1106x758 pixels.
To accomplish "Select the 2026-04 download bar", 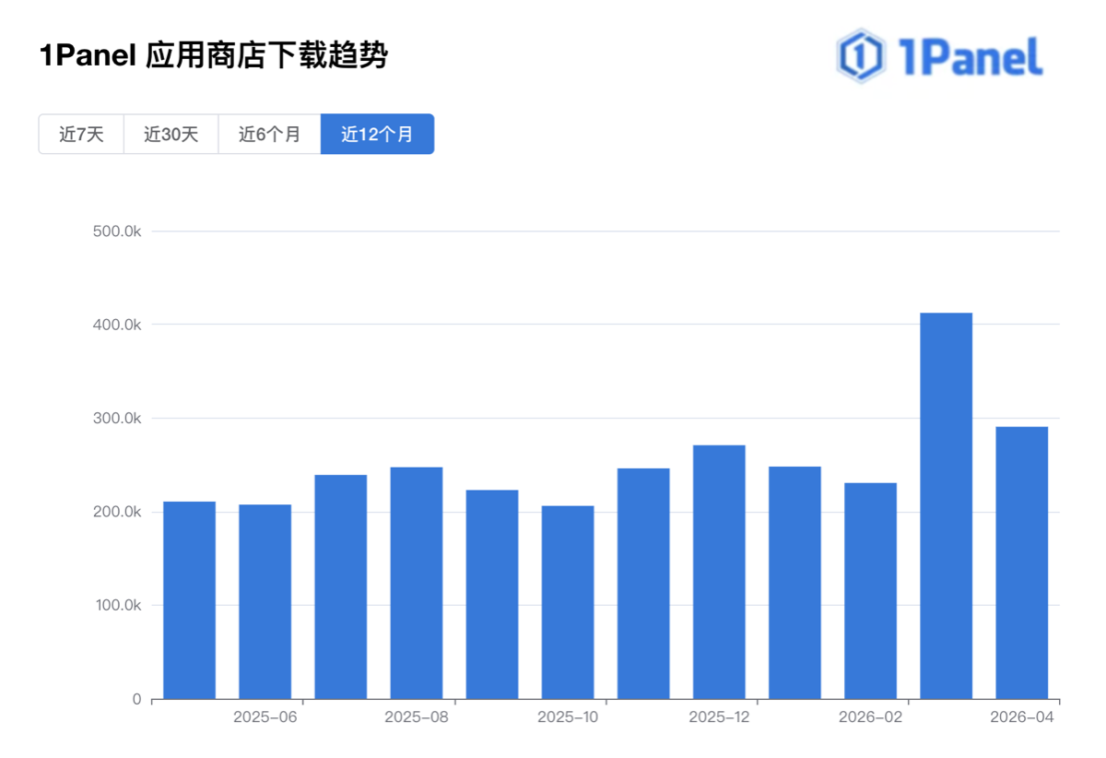I will coord(1023,563).
